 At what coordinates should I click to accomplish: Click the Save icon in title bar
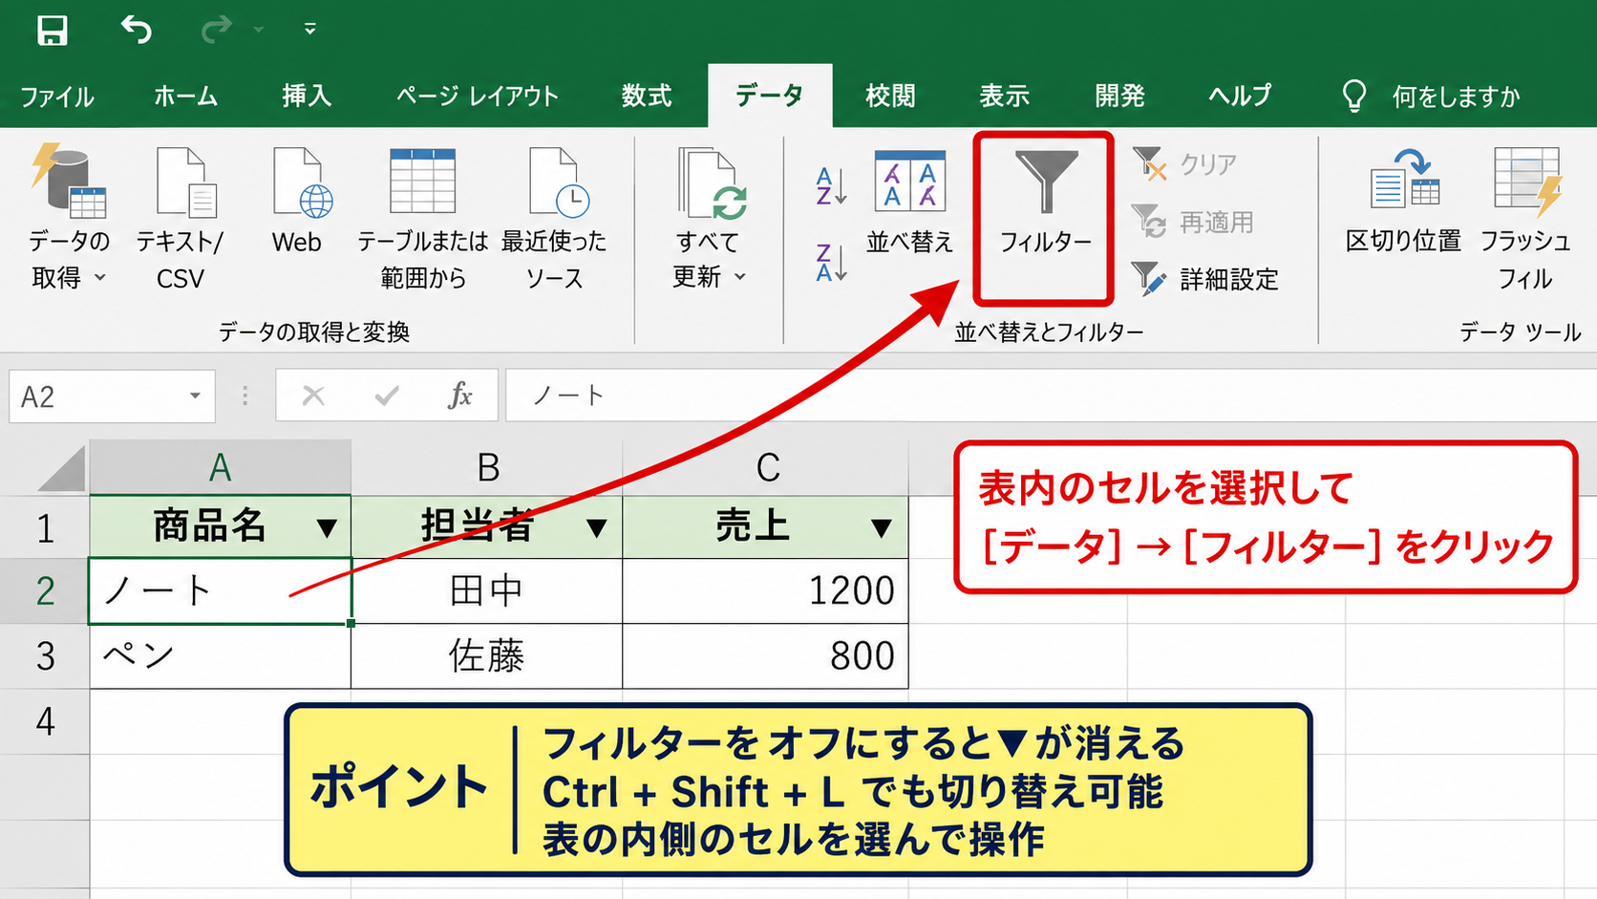pos(52,30)
